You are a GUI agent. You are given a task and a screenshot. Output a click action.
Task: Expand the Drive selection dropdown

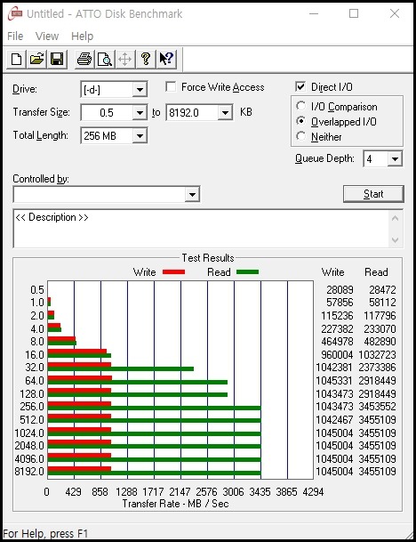click(140, 90)
